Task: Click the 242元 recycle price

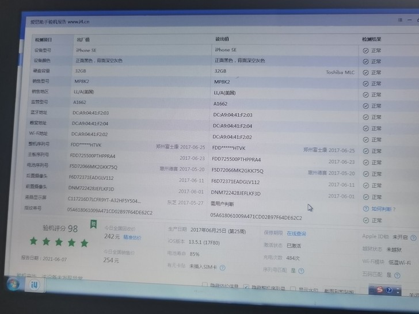Action: 112,236
